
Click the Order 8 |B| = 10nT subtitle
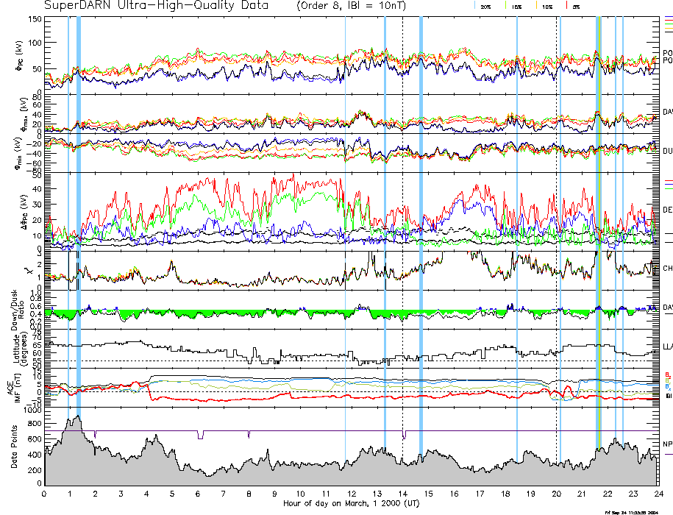click(355, 6)
